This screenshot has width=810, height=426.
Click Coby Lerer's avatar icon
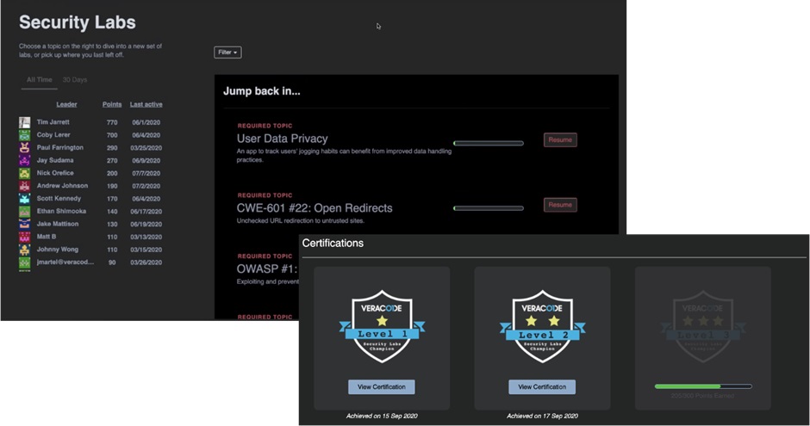click(x=24, y=135)
